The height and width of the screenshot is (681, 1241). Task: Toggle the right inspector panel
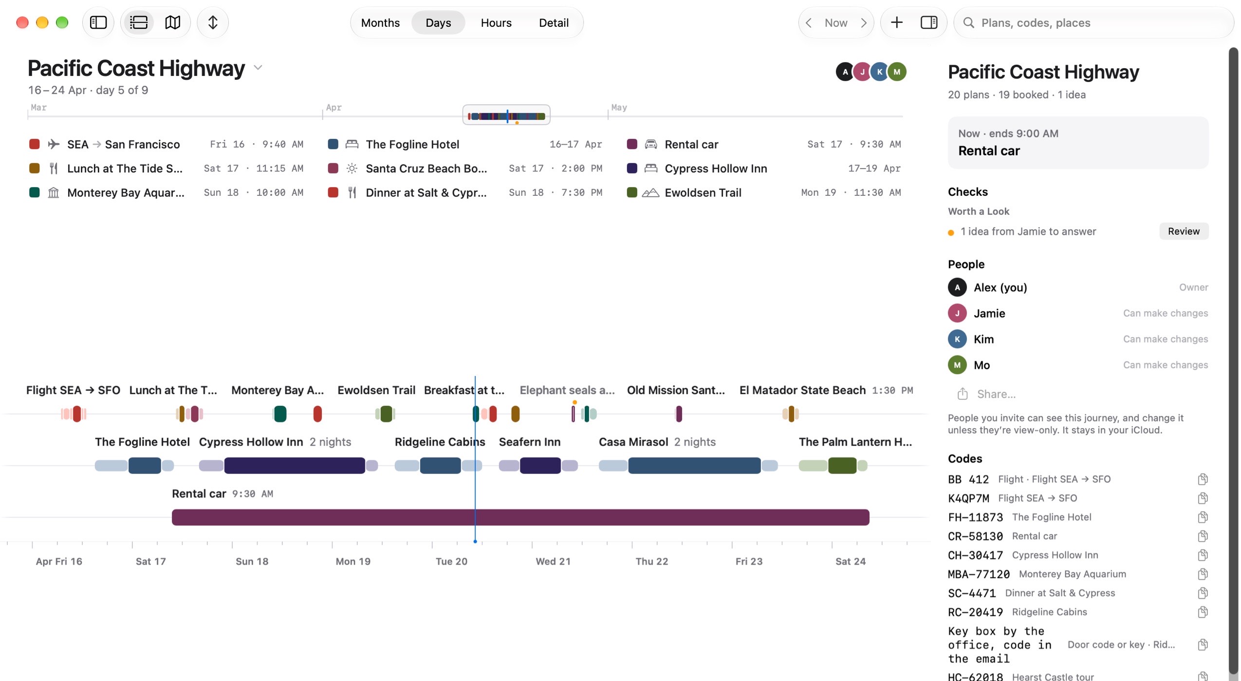[929, 22]
